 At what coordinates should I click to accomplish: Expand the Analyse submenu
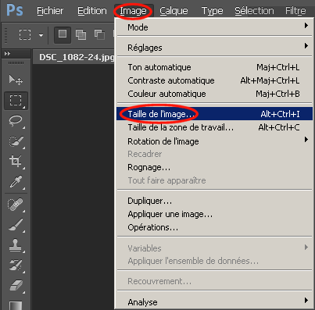pos(215,302)
